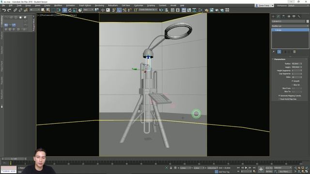310x174 pixels.
Task: Click Configure Modifier Sets icon
Action: point(294,52)
